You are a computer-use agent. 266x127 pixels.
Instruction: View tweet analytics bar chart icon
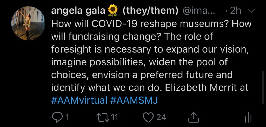[248, 118]
